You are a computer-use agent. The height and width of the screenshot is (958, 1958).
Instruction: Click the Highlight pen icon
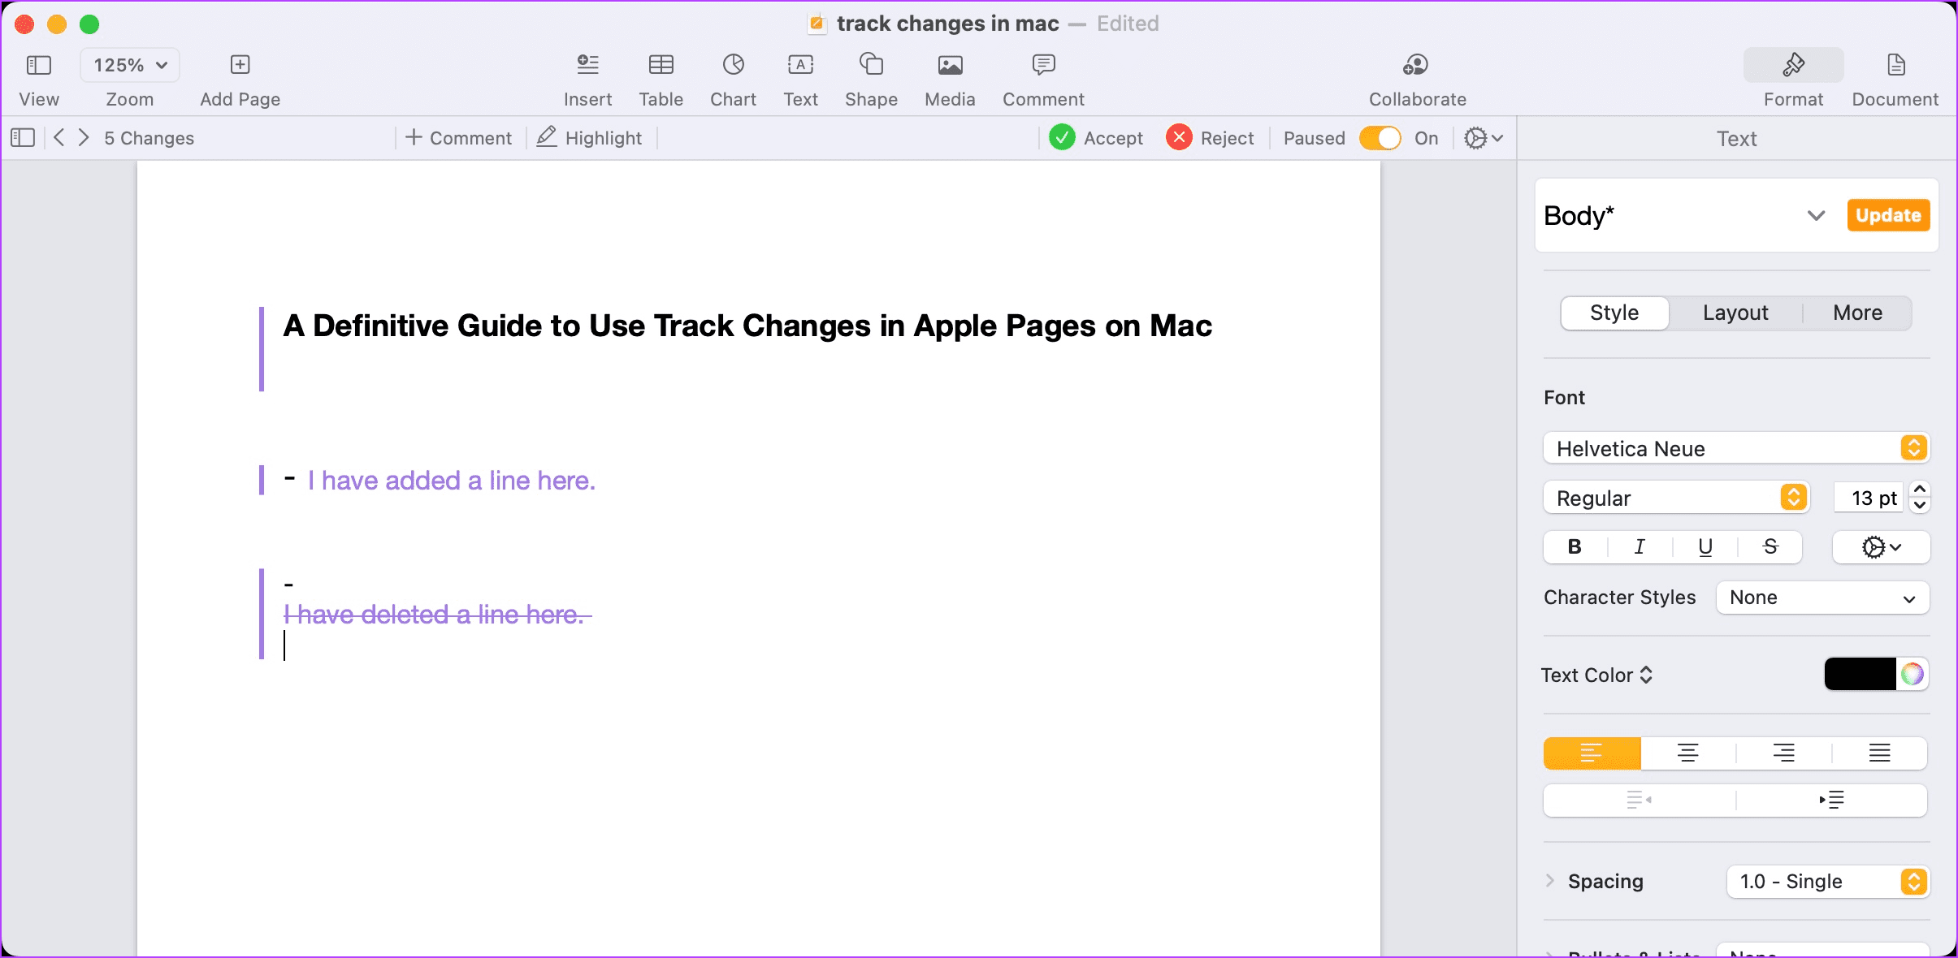(x=547, y=137)
